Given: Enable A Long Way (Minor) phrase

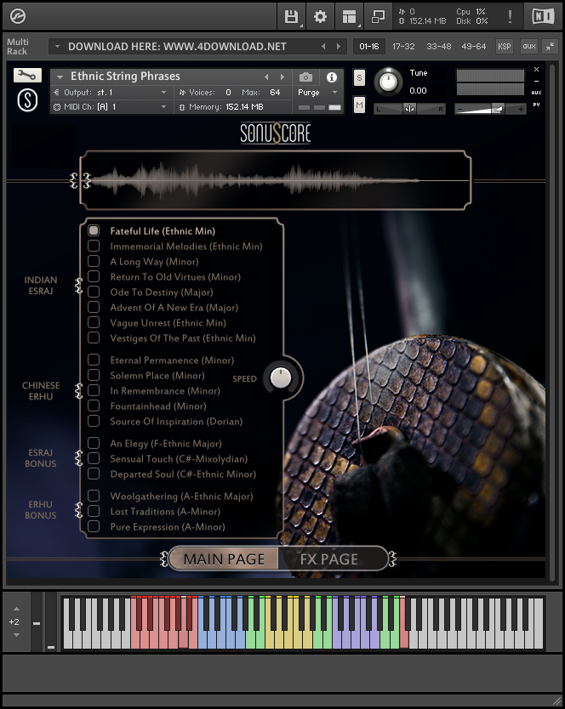Looking at the screenshot, I should point(94,261).
